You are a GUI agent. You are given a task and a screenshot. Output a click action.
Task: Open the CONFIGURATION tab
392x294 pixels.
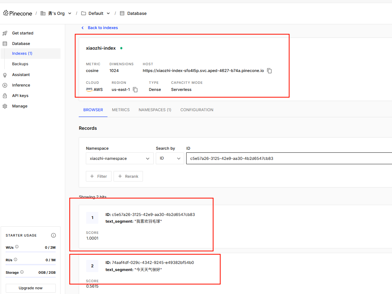tap(197, 110)
